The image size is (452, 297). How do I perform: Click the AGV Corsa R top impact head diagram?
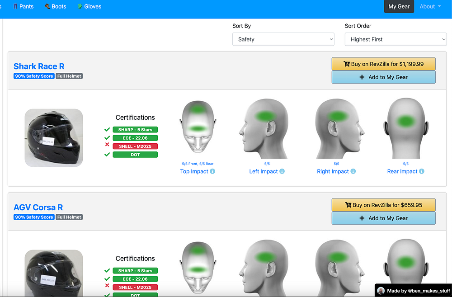pos(198,268)
